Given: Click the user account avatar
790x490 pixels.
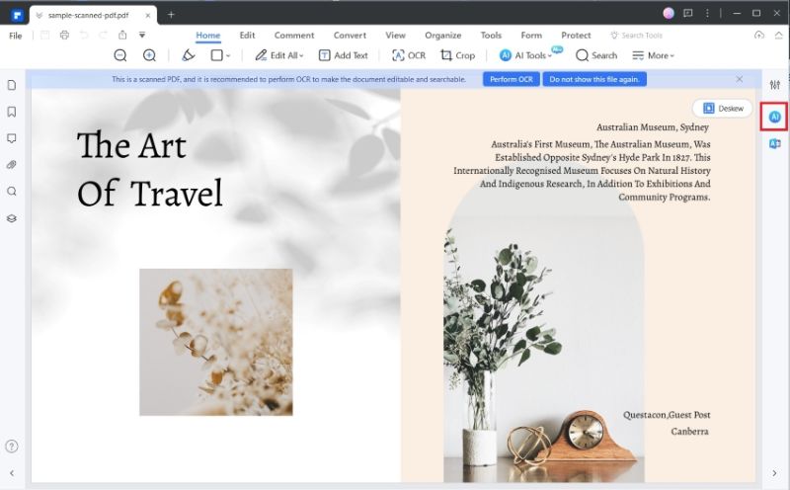Looking at the screenshot, I should coord(669,14).
